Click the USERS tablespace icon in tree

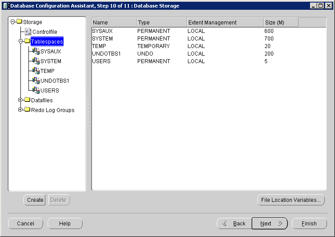36,90
